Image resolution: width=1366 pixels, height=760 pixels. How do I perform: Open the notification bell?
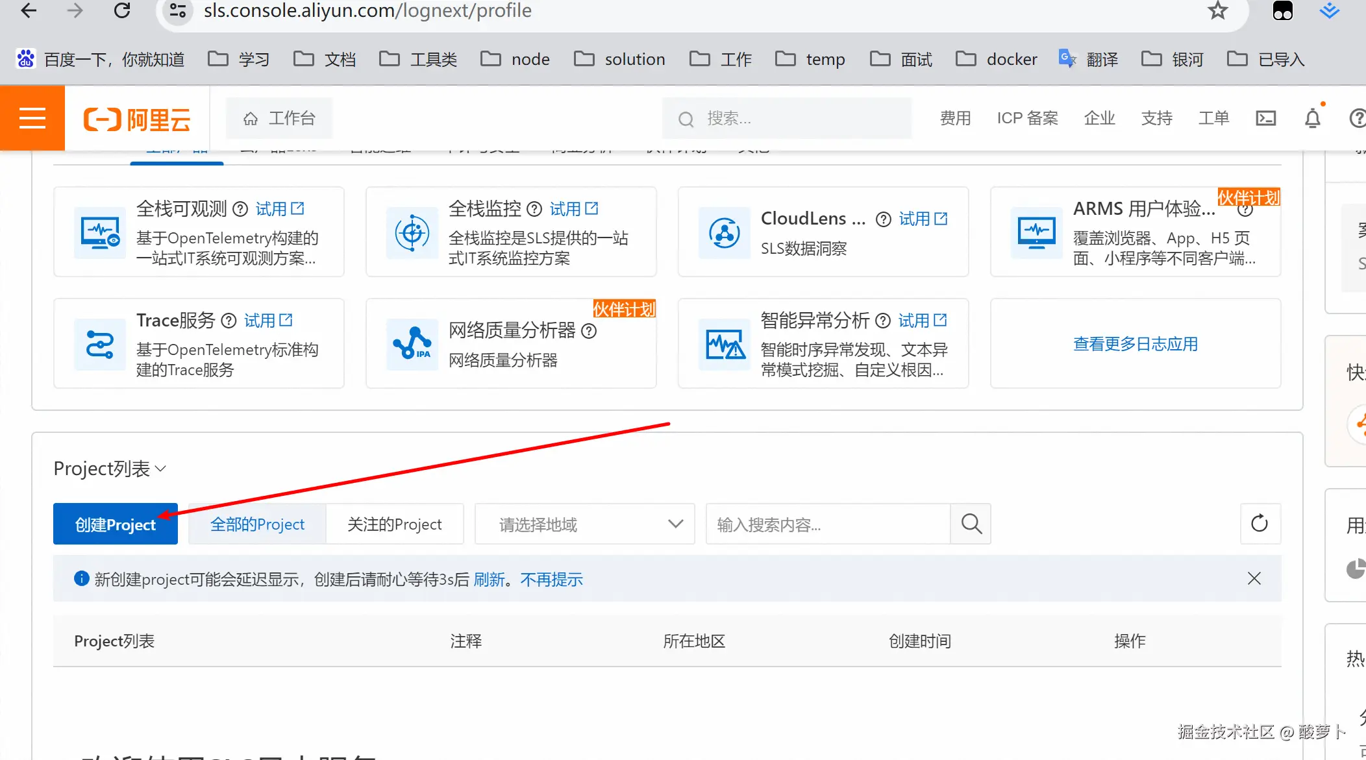1312,119
